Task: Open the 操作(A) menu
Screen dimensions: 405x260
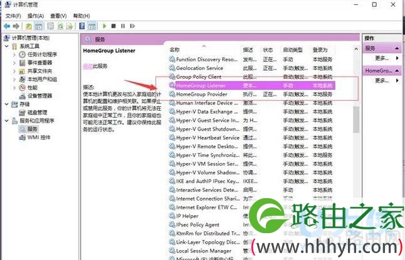Action: click(36, 16)
